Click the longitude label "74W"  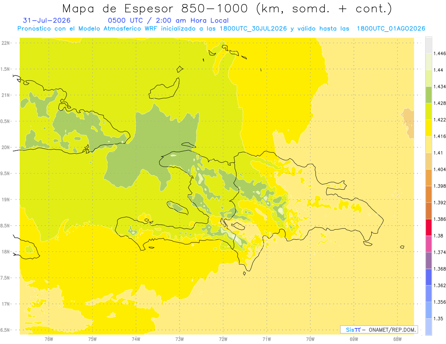[136, 339]
